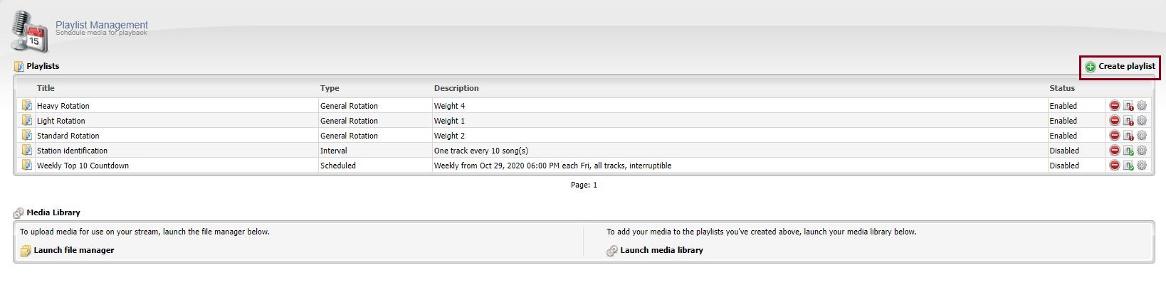Click Disabled status of Station identification
The image size is (1166, 292).
[1064, 151]
